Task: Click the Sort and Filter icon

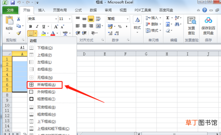Action: (x=177, y=18)
